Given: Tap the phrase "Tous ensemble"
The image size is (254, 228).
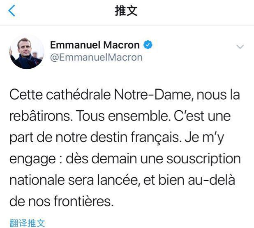Looking at the screenshot, I should (121, 116).
